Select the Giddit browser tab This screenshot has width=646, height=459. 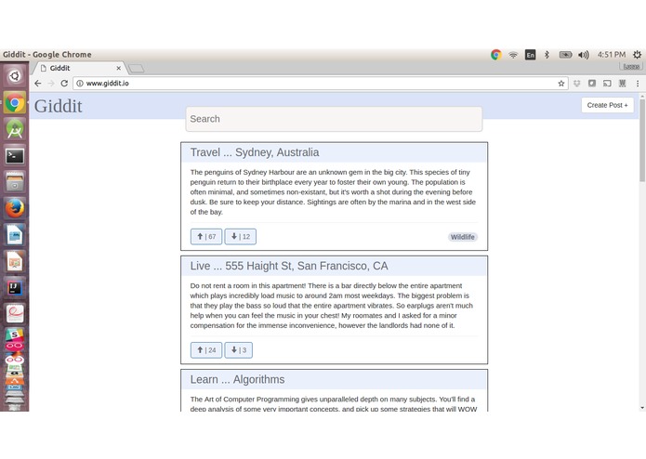pos(78,68)
